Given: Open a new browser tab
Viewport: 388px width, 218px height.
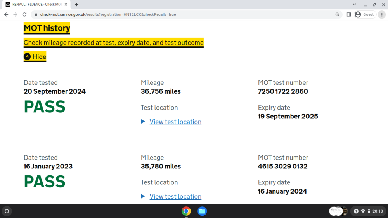Looking at the screenshot, I should pos(77,4).
